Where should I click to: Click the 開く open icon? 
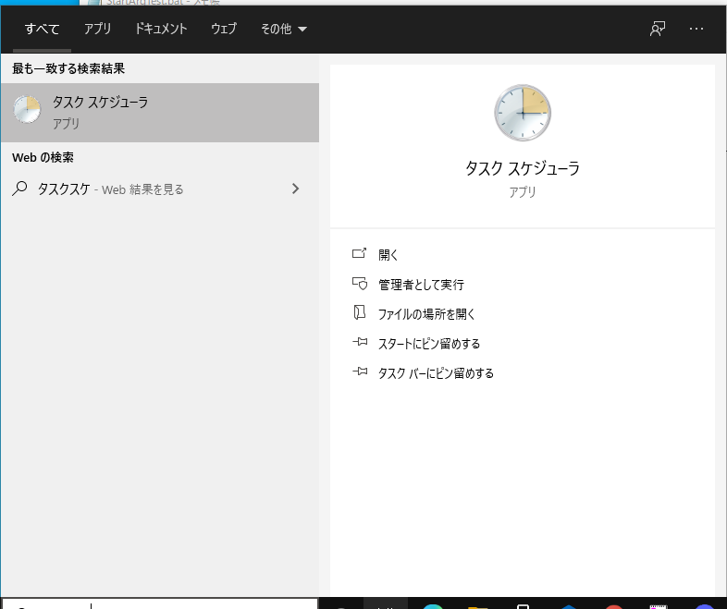coord(359,253)
